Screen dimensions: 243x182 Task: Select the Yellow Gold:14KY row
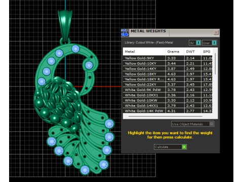pos(168,69)
